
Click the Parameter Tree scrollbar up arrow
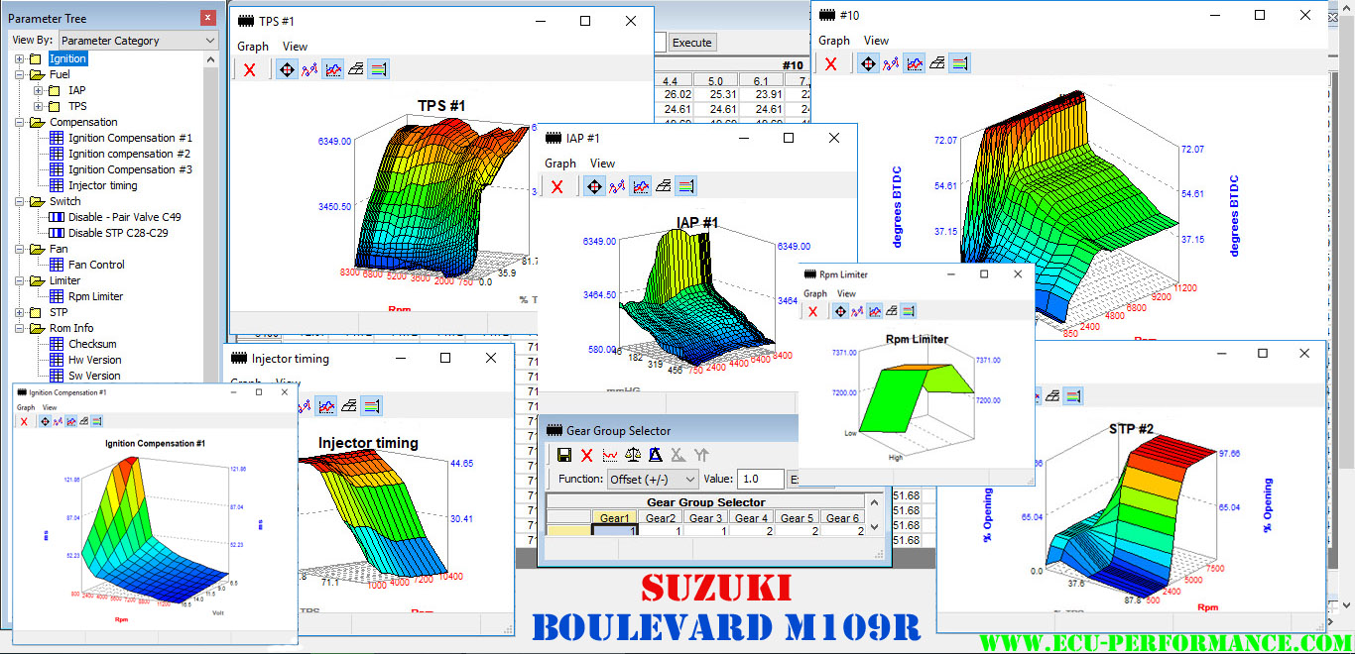pyautogui.click(x=210, y=58)
